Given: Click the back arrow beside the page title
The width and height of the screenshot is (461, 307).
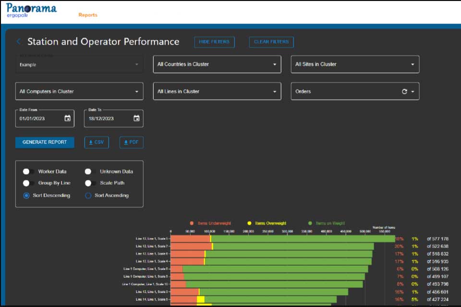Looking at the screenshot, I should (x=19, y=41).
